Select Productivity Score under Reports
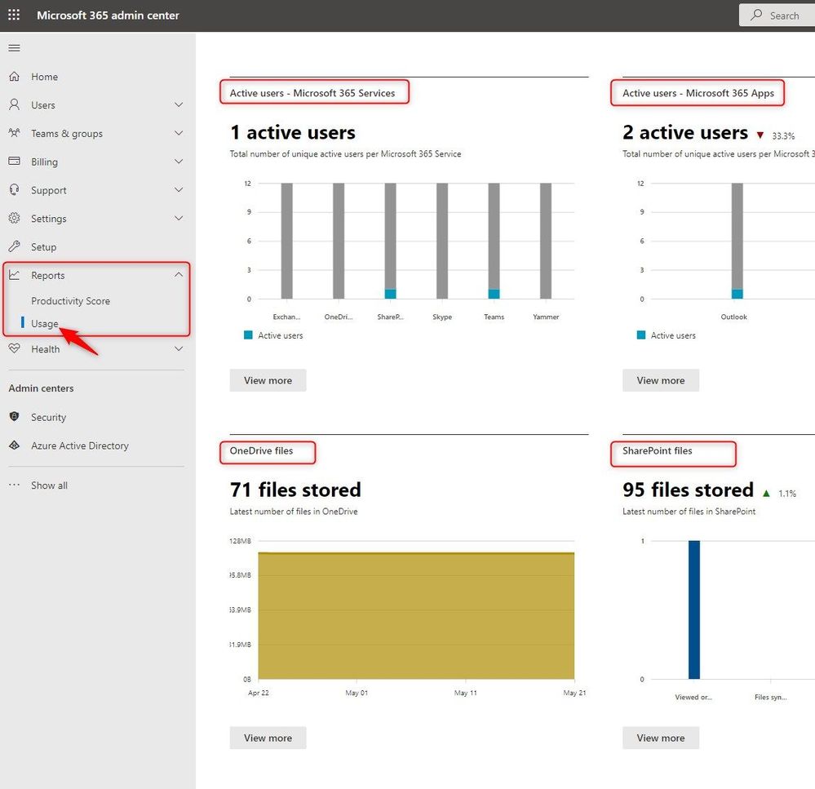This screenshot has height=789, width=815. pyautogui.click(x=71, y=301)
